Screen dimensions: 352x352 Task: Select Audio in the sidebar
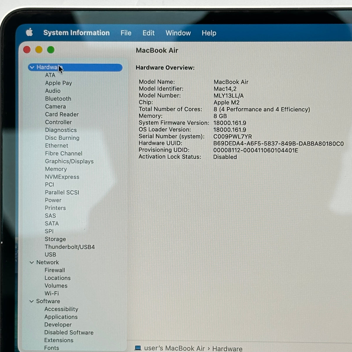(x=53, y=91)
